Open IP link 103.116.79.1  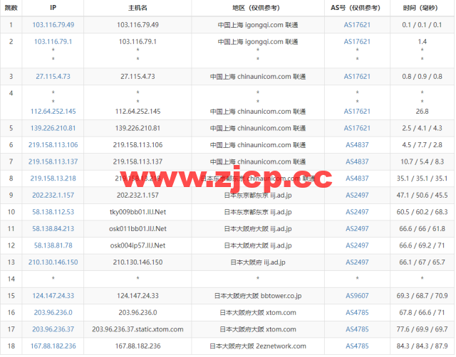coord(53,42)
